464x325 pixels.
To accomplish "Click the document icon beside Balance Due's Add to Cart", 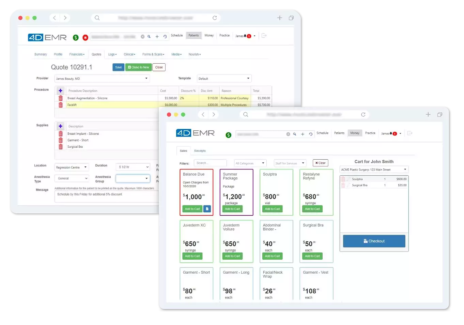I will (207, 209).
